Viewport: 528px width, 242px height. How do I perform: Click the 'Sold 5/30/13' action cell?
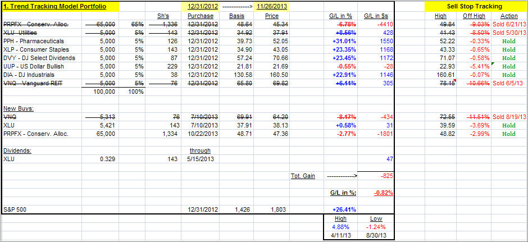pos(509,33)
